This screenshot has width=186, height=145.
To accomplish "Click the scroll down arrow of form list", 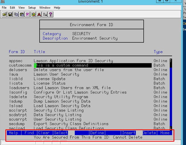I will 171,128.
